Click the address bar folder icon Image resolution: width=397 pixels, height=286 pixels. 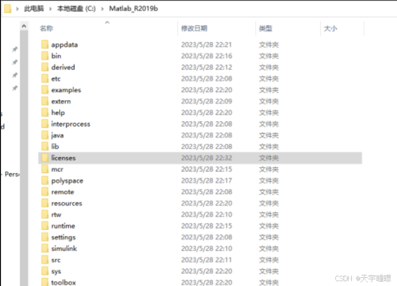pos(8,8)
